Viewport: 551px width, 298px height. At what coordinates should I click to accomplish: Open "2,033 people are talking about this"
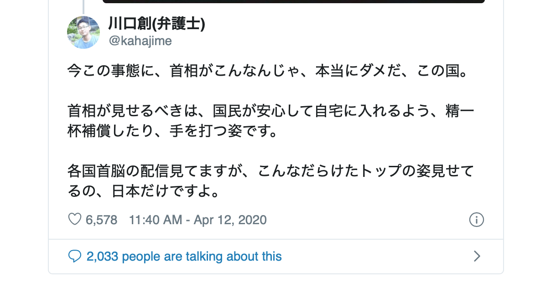coord(184,257)
